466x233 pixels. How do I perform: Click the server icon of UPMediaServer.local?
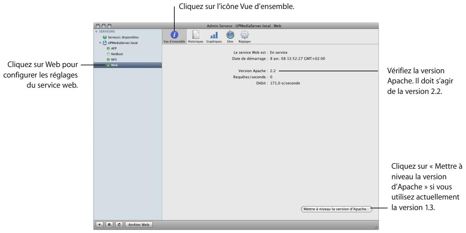point(105,43)
